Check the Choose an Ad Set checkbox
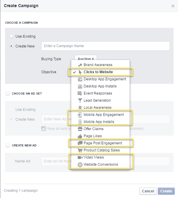This screenshot has width=178, height=198. point(8,93)
